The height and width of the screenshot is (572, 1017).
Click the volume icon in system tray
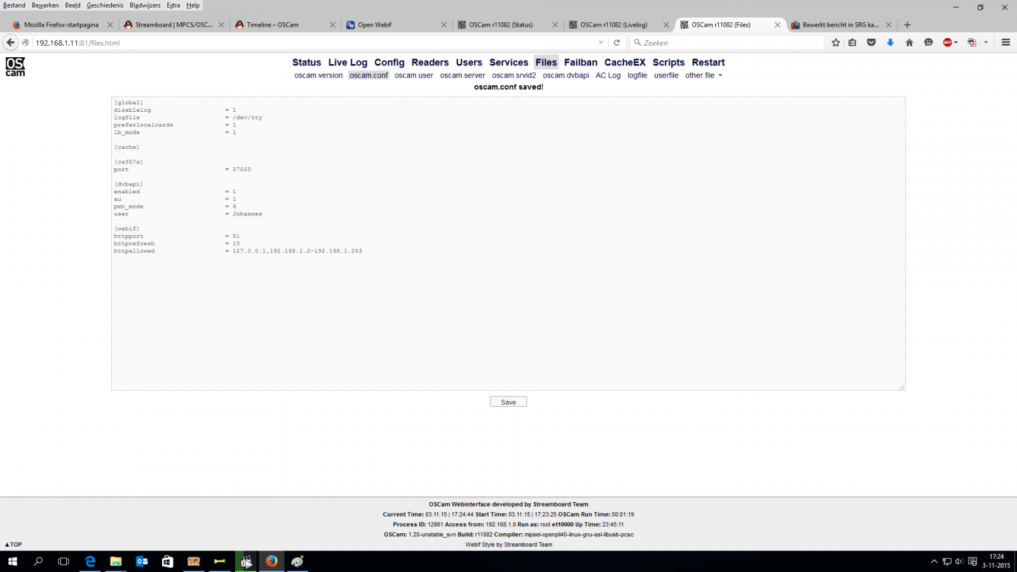click(x=959, y=561)
